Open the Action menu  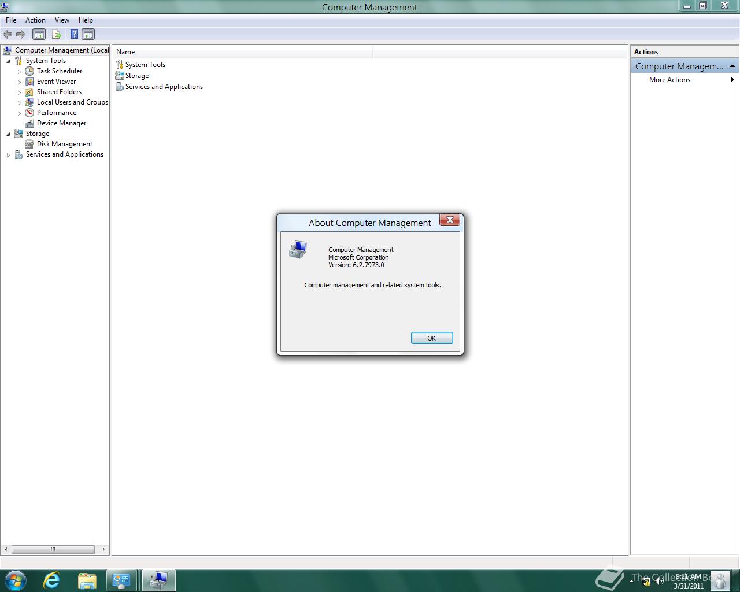(35, 20)
